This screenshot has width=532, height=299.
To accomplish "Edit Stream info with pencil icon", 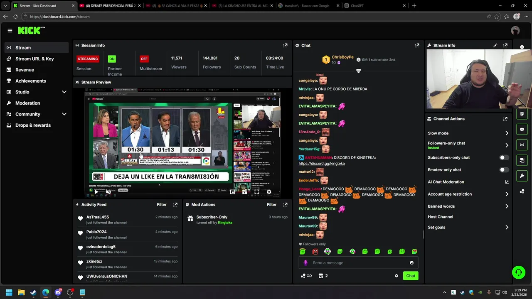I will [x=495, y=45].
